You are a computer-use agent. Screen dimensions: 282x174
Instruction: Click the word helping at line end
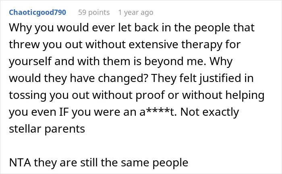245,95
